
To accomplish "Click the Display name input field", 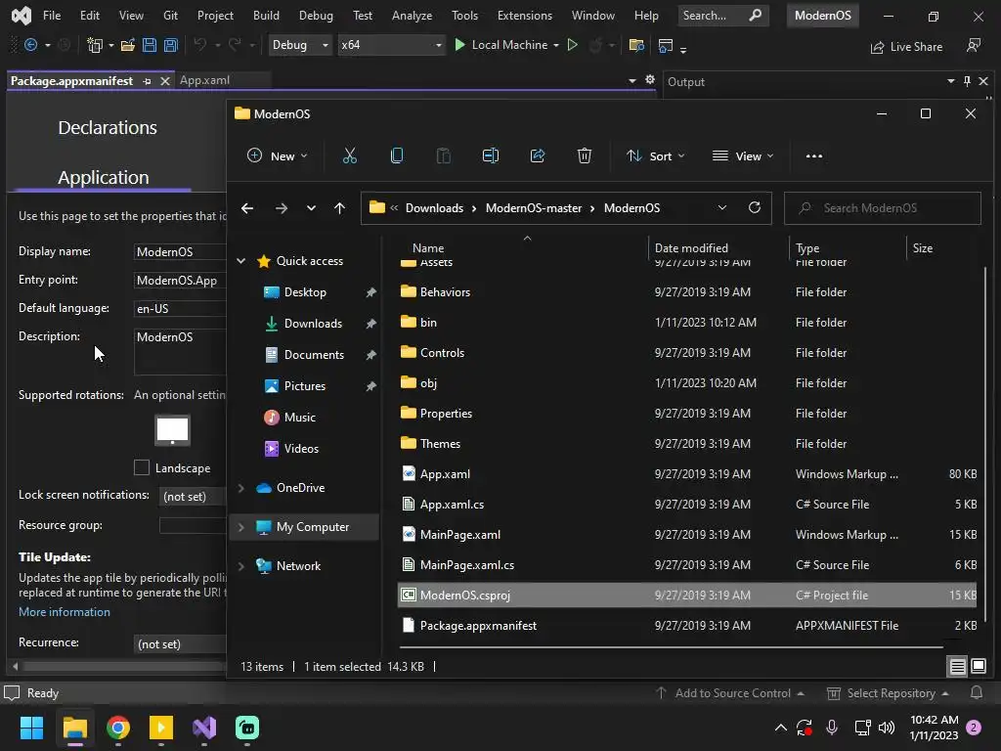I will [180, 251].
